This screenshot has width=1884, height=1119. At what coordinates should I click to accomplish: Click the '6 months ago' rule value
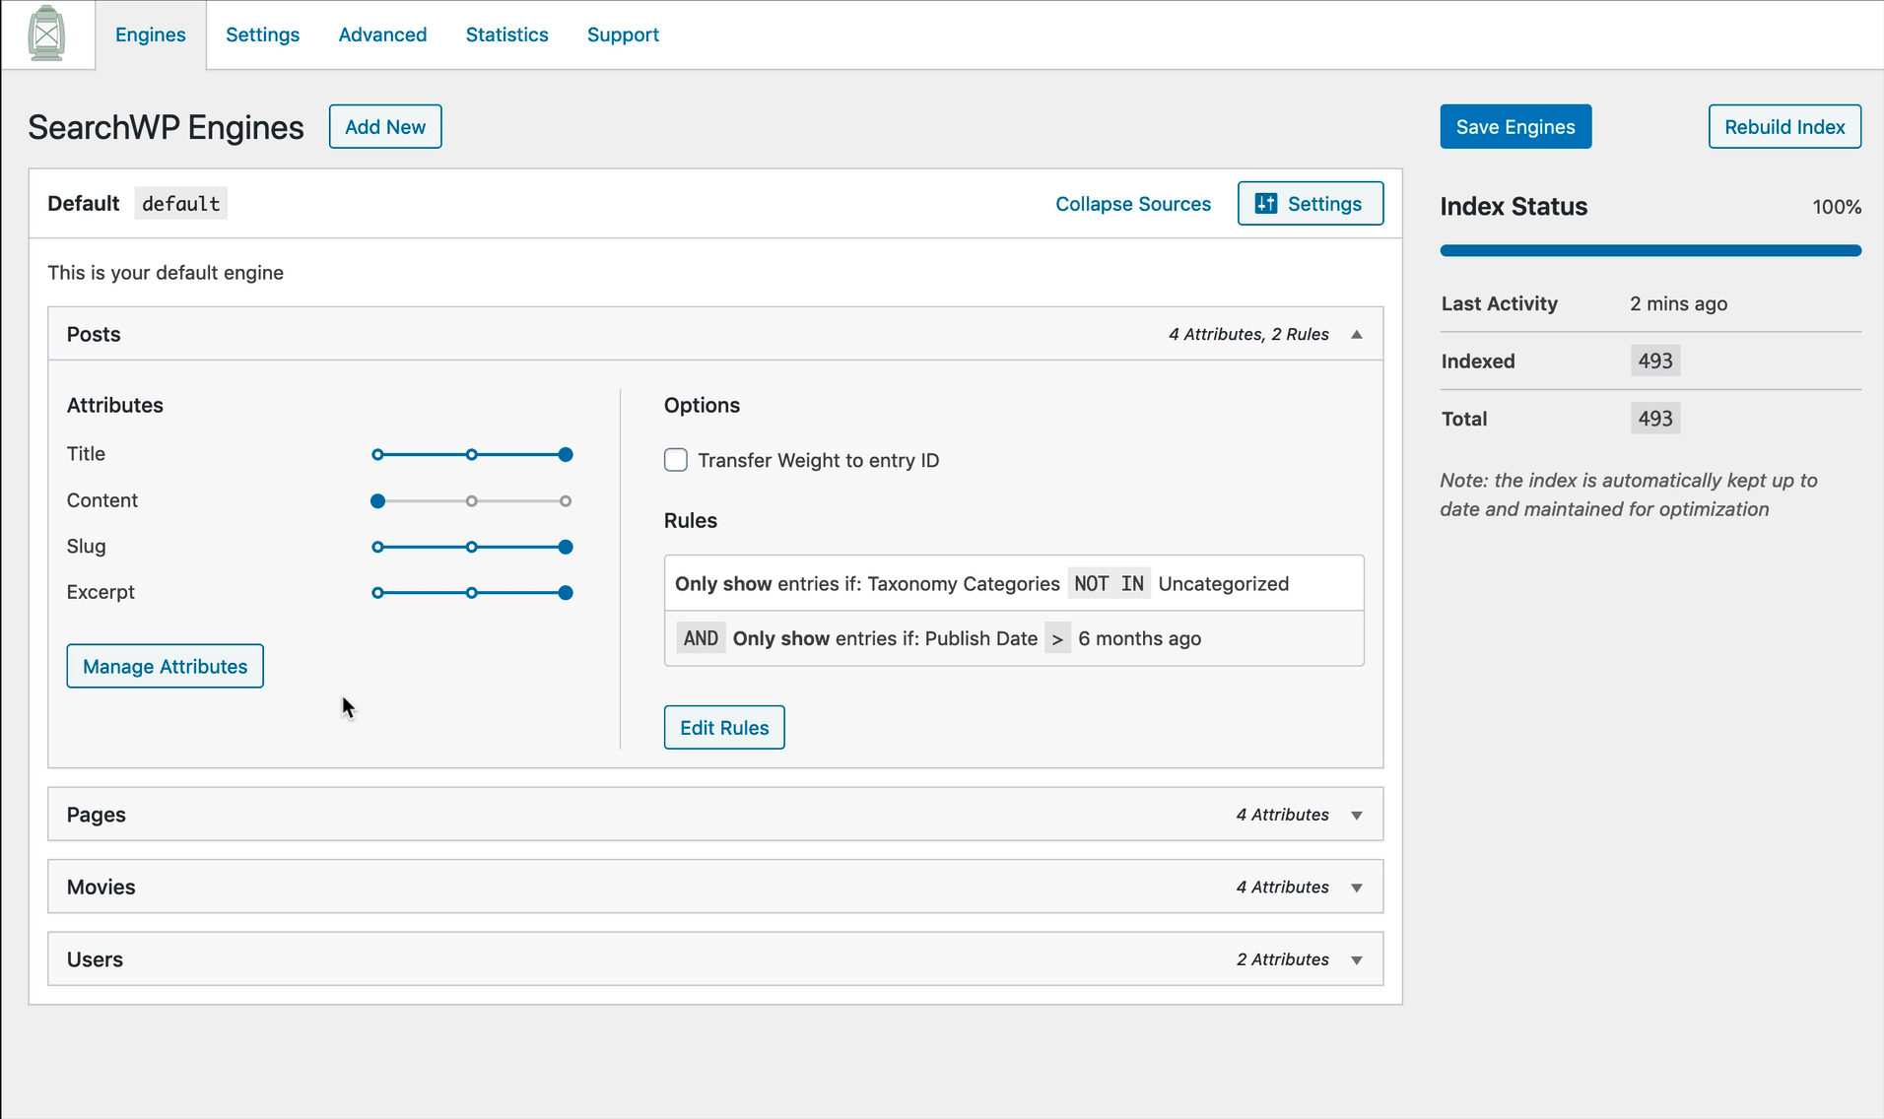(1140, 638)
